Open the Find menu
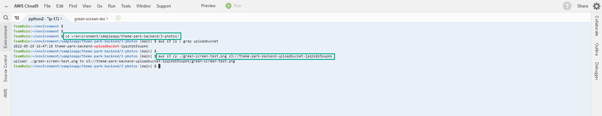Image resolution: width=602 pixels, height=116 pixels. point(73,6)
